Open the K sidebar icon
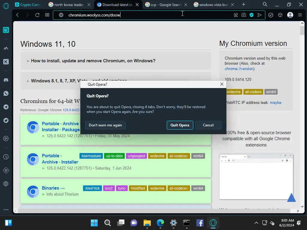This screenshot has width=307, height=230. pos(6,62)
